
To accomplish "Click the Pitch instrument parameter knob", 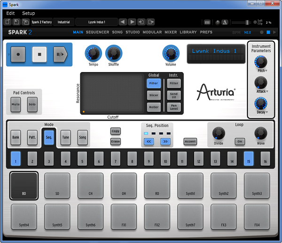I will coord(260,62).
